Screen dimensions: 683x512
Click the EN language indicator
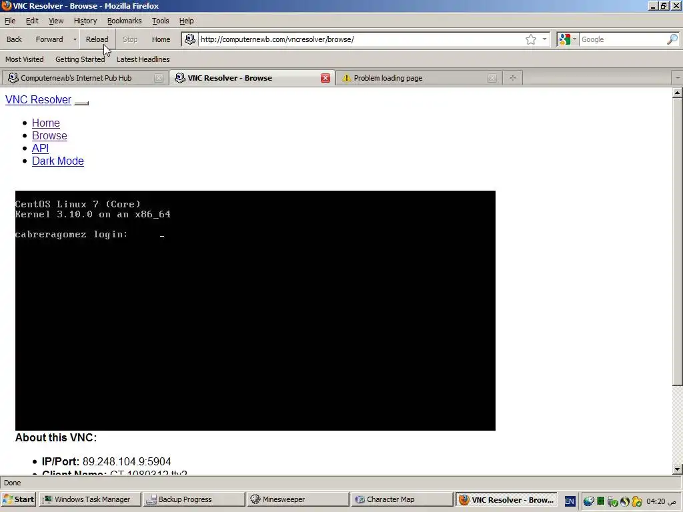click(x=570, y=501)
